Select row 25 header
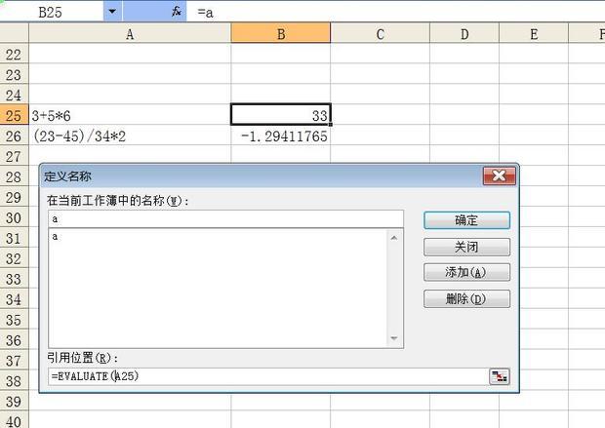 tap(15, 115)
